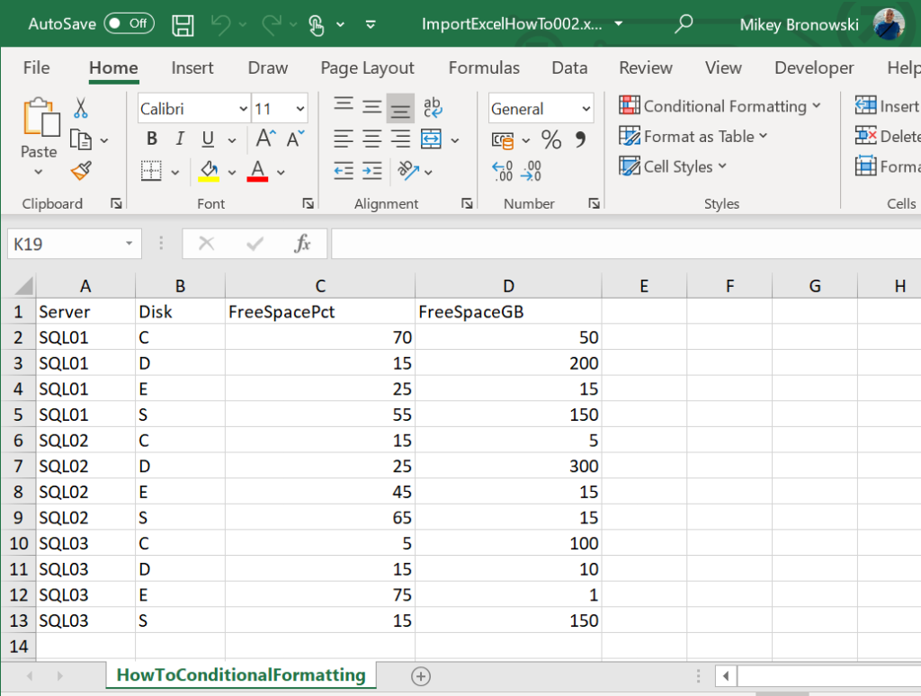Click Format as Table button

tap(693, 137)
